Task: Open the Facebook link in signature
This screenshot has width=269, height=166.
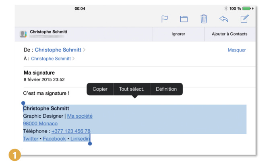Action: coord(54,139)
